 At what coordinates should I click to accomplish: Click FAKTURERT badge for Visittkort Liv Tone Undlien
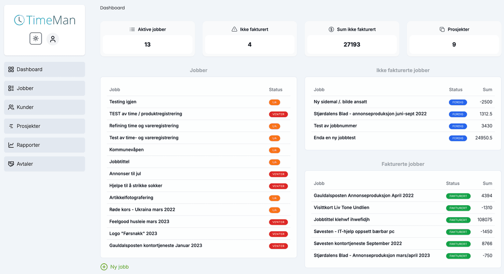(458, 208)
